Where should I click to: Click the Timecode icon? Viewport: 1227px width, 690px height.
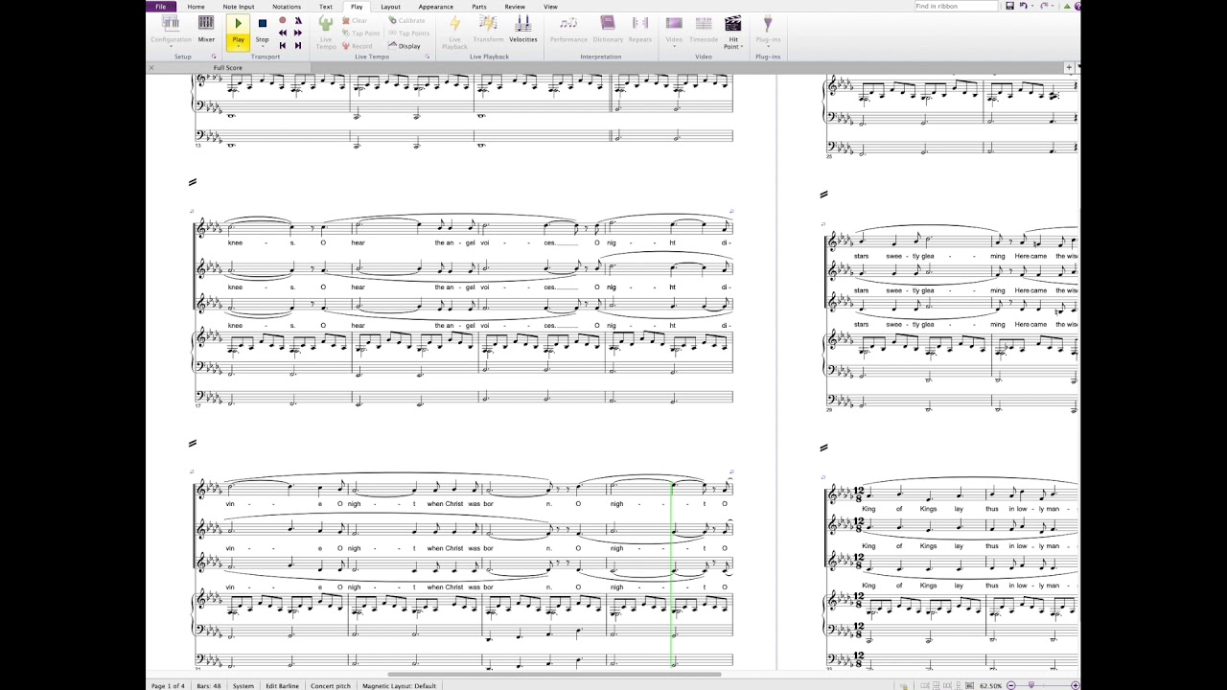(704, 23)
